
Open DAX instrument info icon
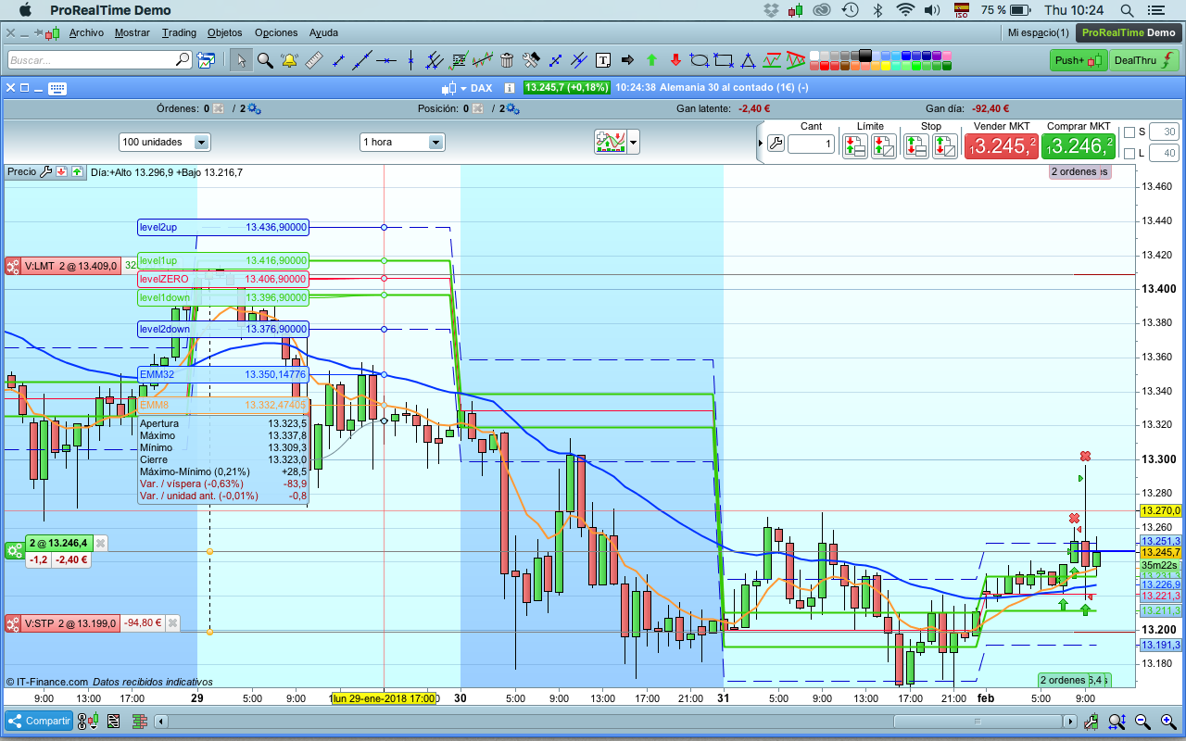[509, 88]
